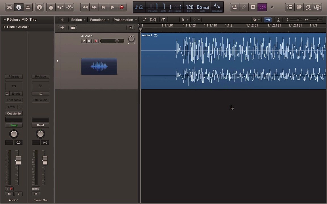
Task: Click Bnce bounce button
Action: pos(36,189)
